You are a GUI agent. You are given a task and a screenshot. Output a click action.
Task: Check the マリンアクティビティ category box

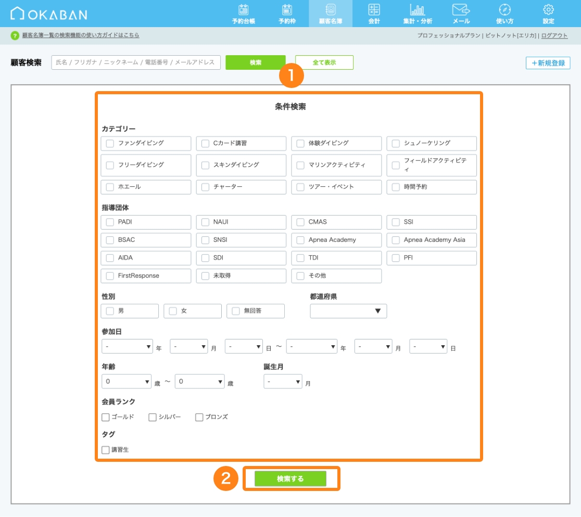[x=300, y=165]
